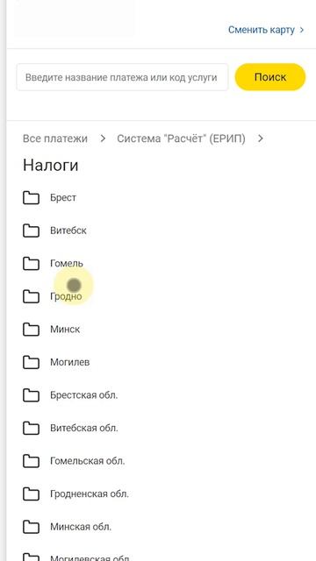Viewport: 316px width, 561px height.
Task: Open Гродненская обл. tax category
Action: pos(90,494)
